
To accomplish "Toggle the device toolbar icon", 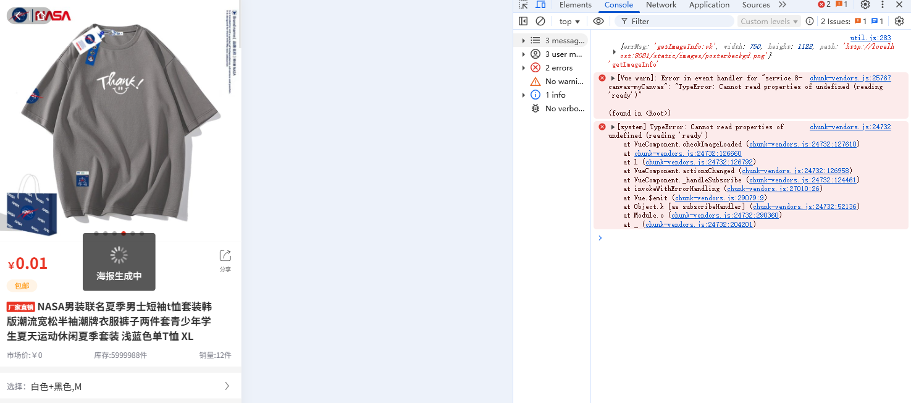I will [x=540, y=5].
